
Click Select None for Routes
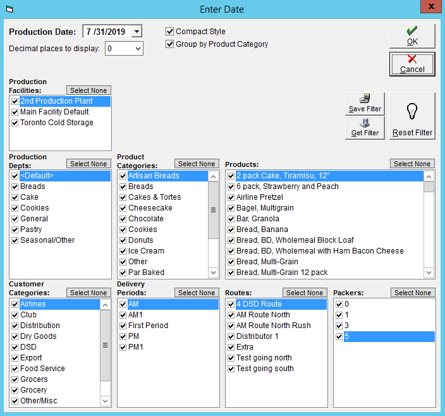click(x=305, y=293)
